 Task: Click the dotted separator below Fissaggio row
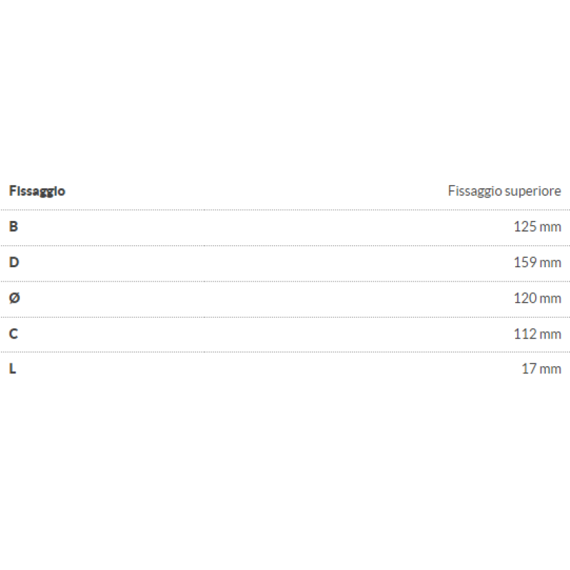click(x=285, y=209)
